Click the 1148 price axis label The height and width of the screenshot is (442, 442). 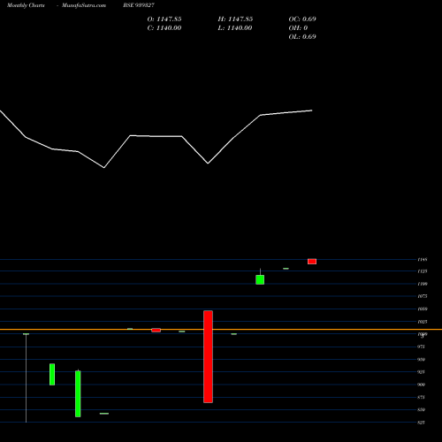click(x=423, y=260)
